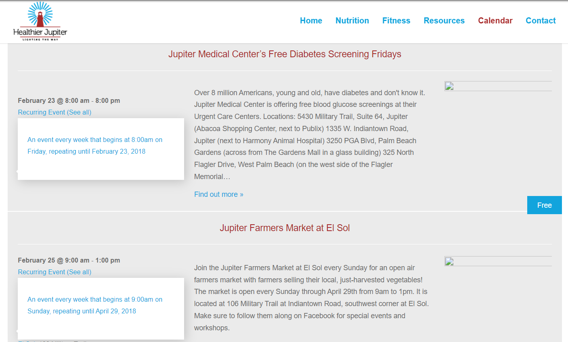Click Find out more for diabetes screening
568x342 pixels.
(219, 194)
